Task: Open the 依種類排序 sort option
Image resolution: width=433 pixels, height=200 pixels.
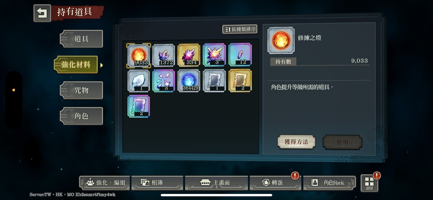Action: (x=240, y=29)
